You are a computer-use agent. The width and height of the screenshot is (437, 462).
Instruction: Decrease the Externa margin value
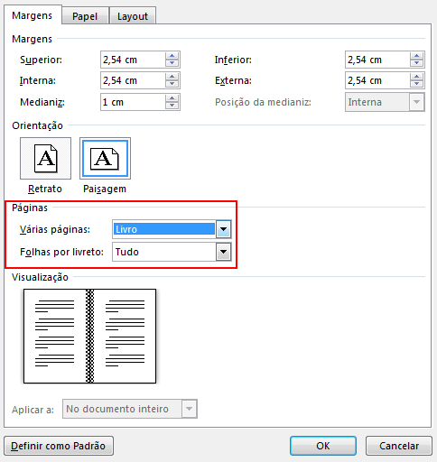[417, 84]
